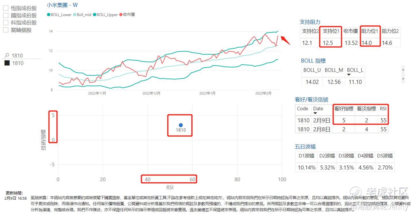Click the black color swatch next to 1810
The height and width of the screenshot is (216, 416).
pos(7,63)
